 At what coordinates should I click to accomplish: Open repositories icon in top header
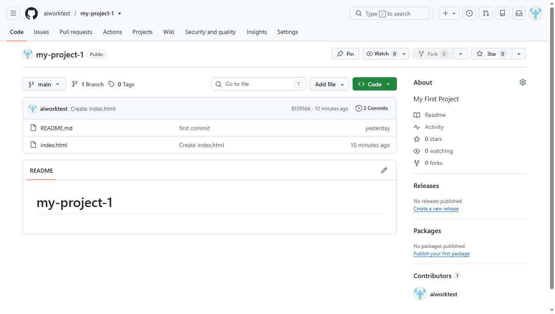502,13
